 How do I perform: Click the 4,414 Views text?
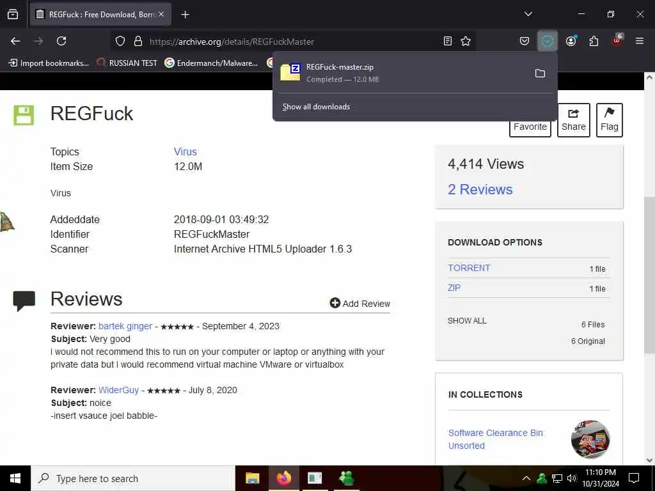click(x=486, y=164)
